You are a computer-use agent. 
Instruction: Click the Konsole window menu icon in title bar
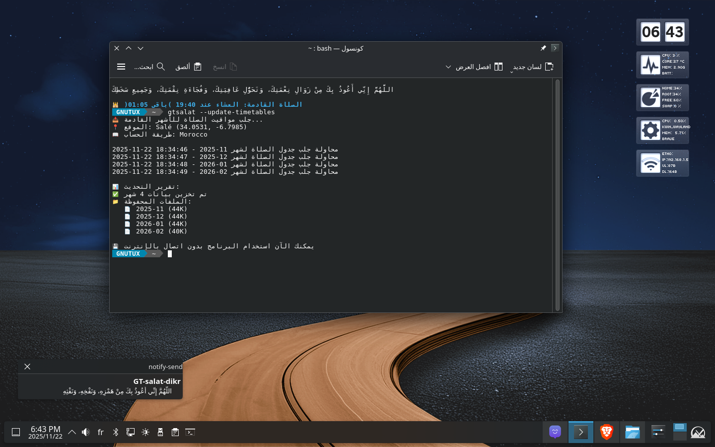(555, 48)
